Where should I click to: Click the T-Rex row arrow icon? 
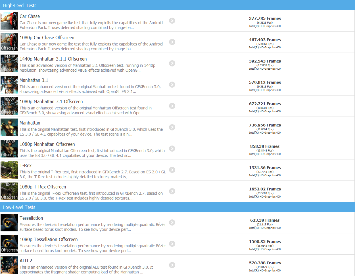172,170
